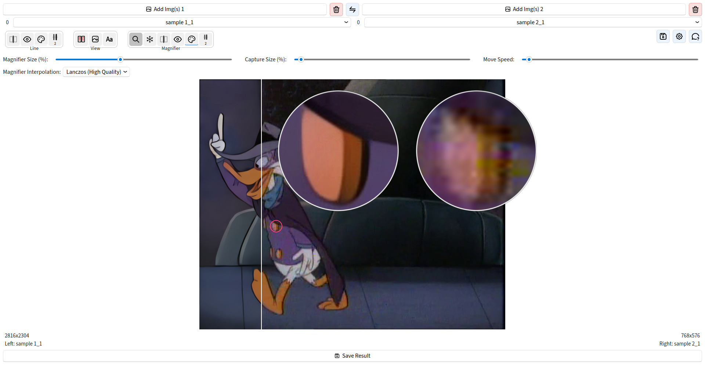Click the trash icon for image list 2

pyautogui.click(x=695, y=10)
